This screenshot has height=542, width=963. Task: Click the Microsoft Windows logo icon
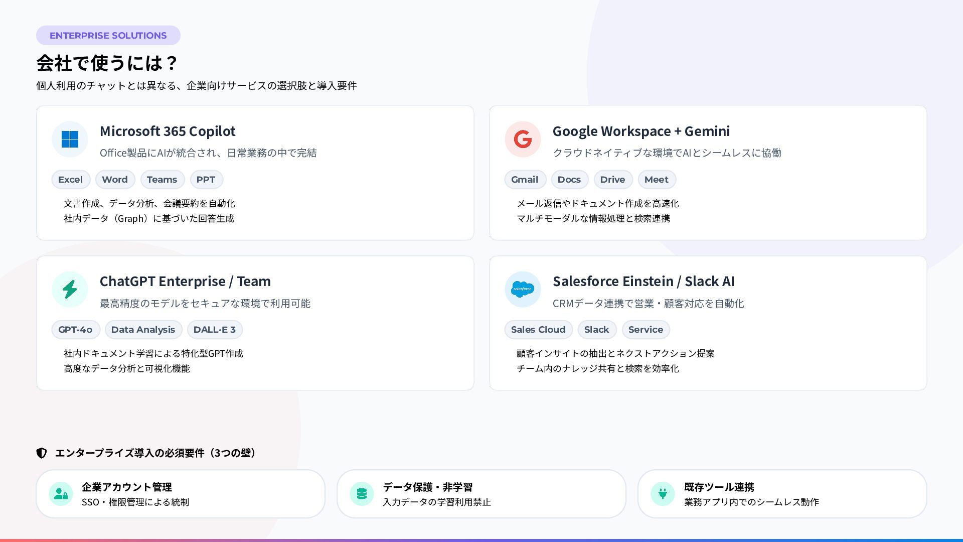(70, 139)
